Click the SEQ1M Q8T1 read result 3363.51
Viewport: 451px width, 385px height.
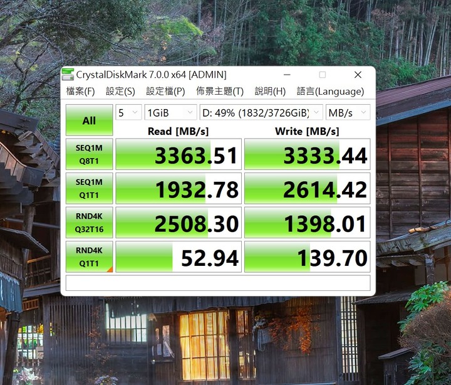tap(179, 154)
